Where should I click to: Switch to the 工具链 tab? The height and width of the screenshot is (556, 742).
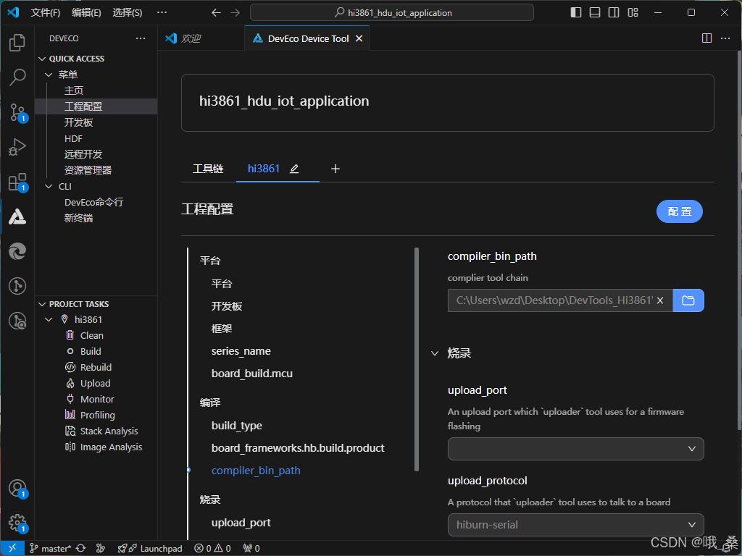tap(208, 169)
